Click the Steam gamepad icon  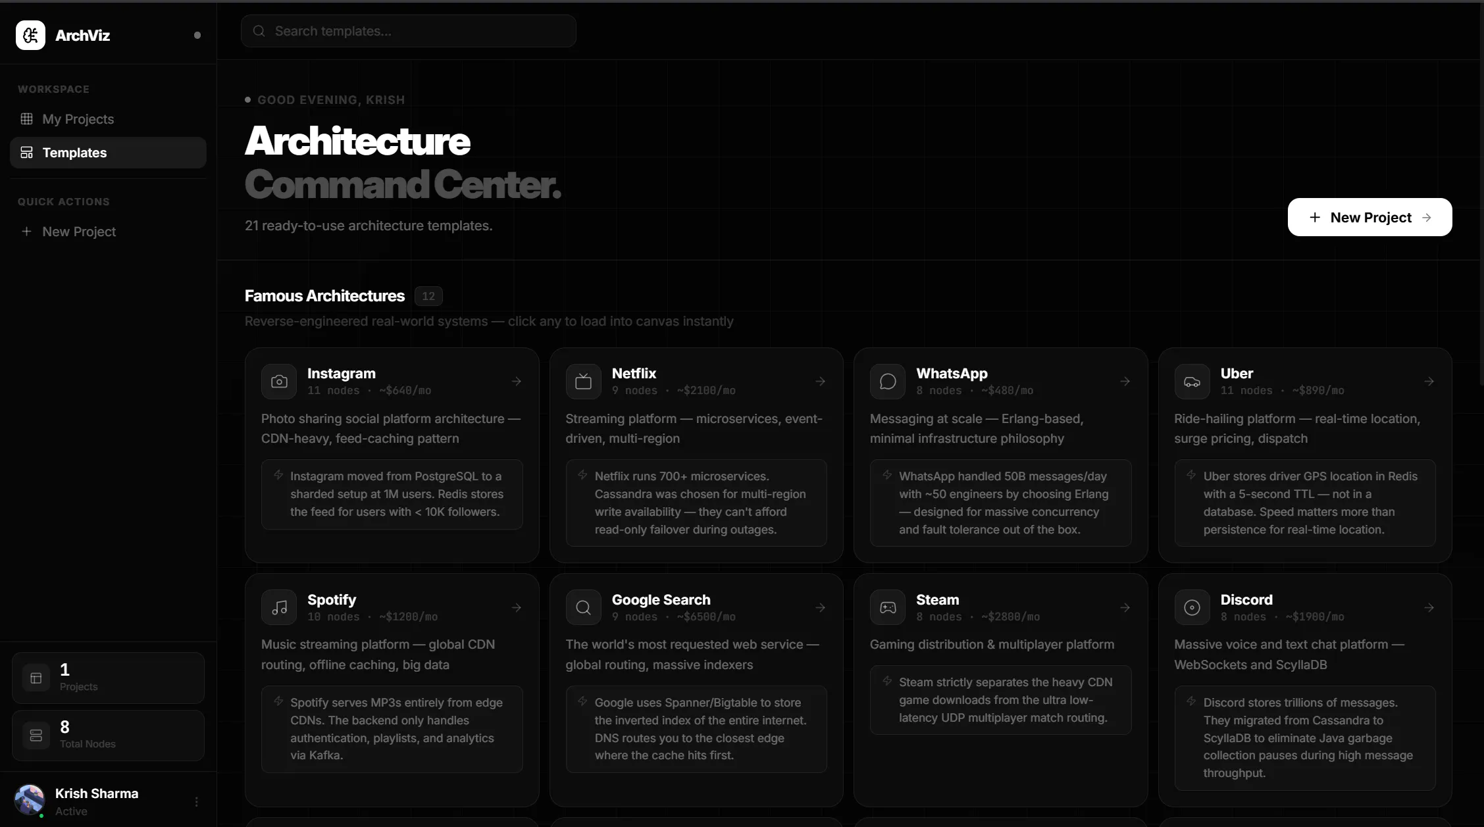point(888,607)
